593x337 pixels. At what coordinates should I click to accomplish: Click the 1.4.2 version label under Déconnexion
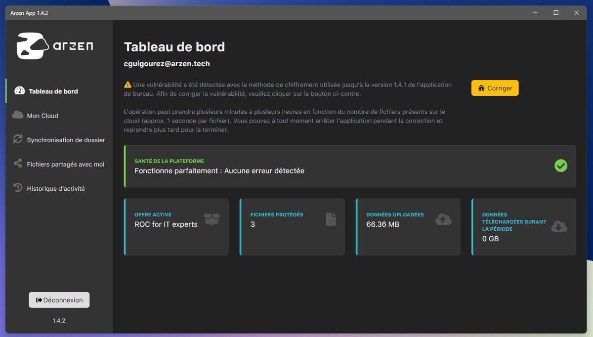(59, 321)
